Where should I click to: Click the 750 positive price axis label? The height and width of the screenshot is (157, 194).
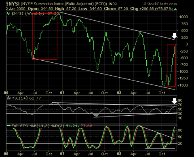coord(185,24)
